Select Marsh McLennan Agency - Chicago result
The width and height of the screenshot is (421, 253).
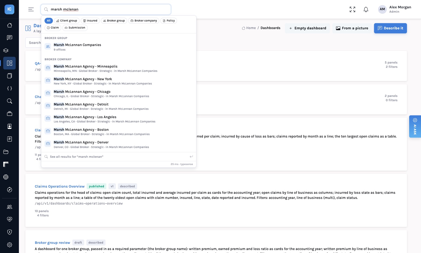[x=119, y=94]
